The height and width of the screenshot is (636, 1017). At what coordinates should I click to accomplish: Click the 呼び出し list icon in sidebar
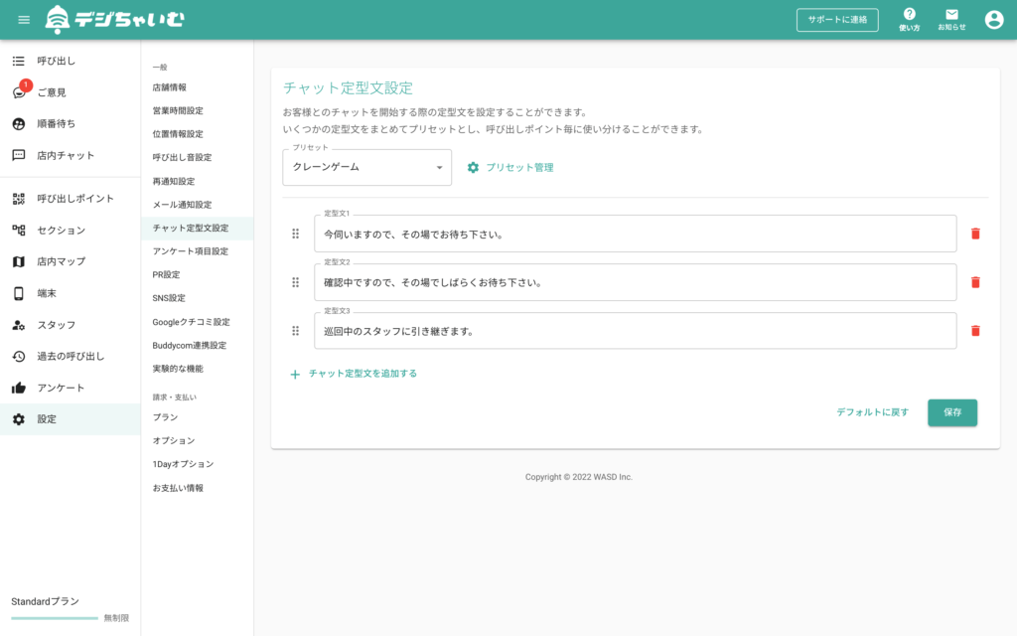coord(19,61)
